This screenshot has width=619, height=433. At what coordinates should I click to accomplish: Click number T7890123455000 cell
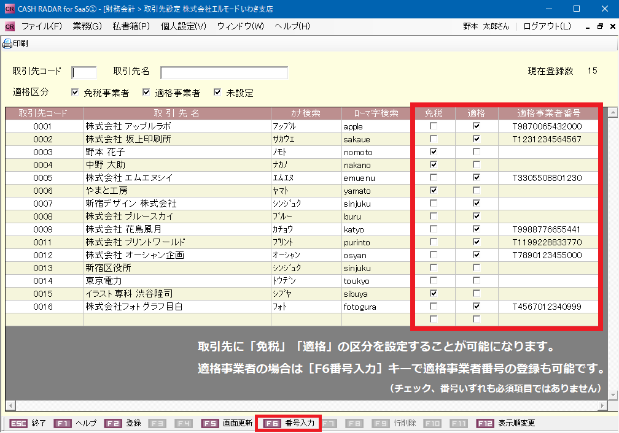pyautogui.click(x=549, y=255)
